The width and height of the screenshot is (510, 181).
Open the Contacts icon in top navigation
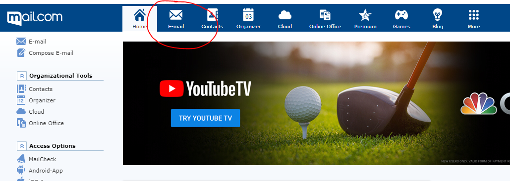pos(213,15)
